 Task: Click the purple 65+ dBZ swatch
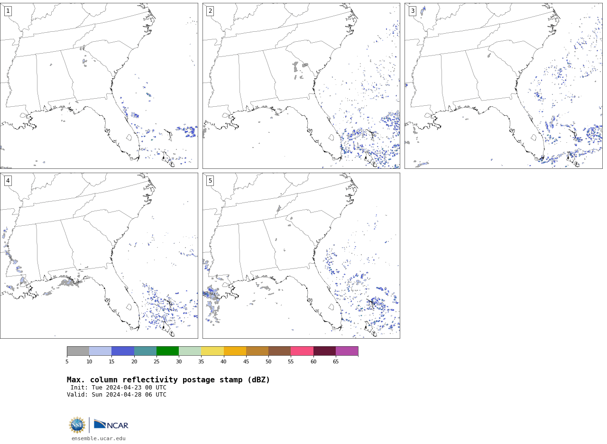pos(347,351)
